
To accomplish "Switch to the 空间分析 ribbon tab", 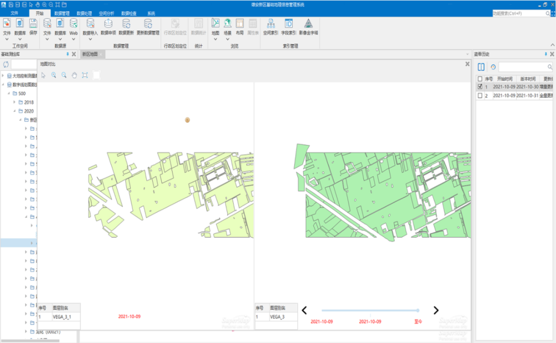I will 107,13.
